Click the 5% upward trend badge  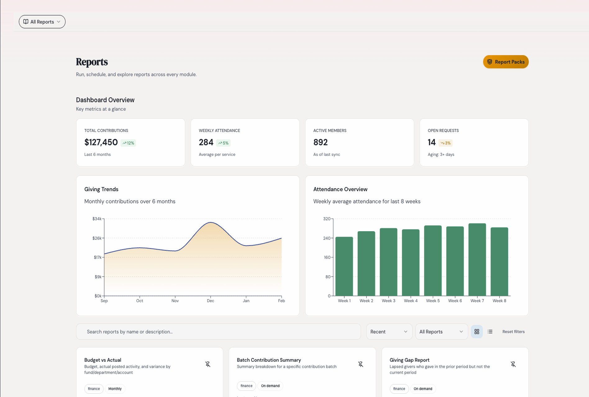[223, 143]
